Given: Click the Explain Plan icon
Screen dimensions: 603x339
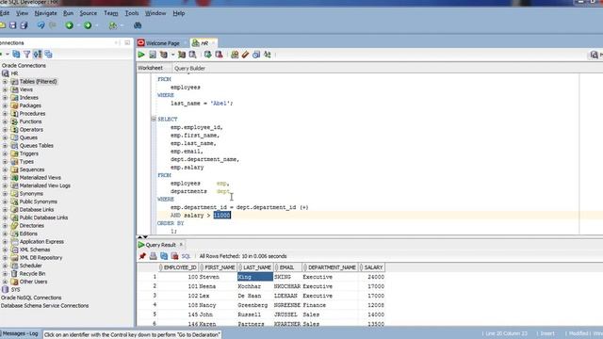Looking at the screenshot, I should (x=164, y=55).
